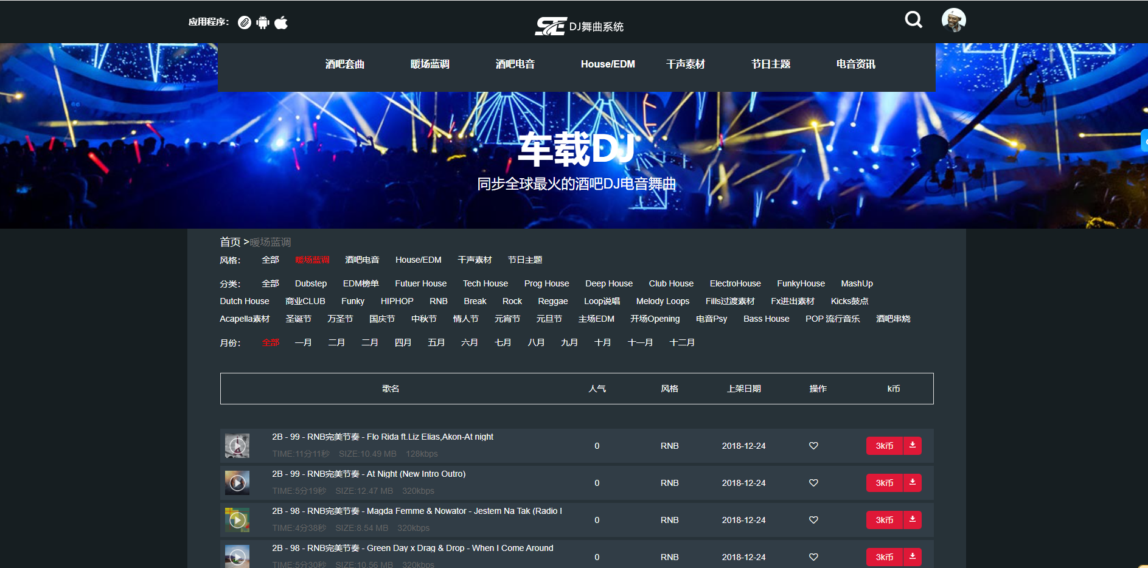The height and width of the screenshot is (568, 1148).
Task: Download the Magda Femme Jestem Na Tak track
Action: point(912,520)
